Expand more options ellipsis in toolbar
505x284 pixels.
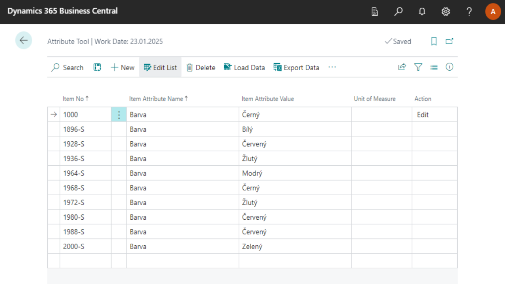click(x=332, y=67)
